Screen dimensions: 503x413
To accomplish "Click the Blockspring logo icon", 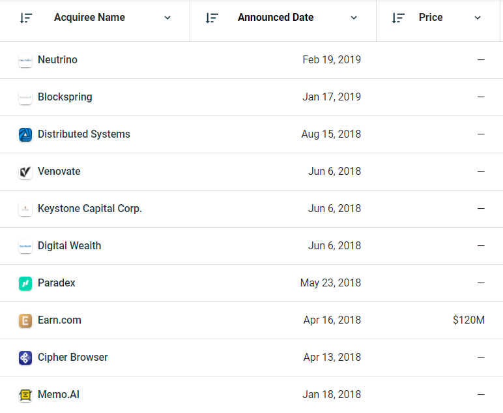I will (25, 97).
